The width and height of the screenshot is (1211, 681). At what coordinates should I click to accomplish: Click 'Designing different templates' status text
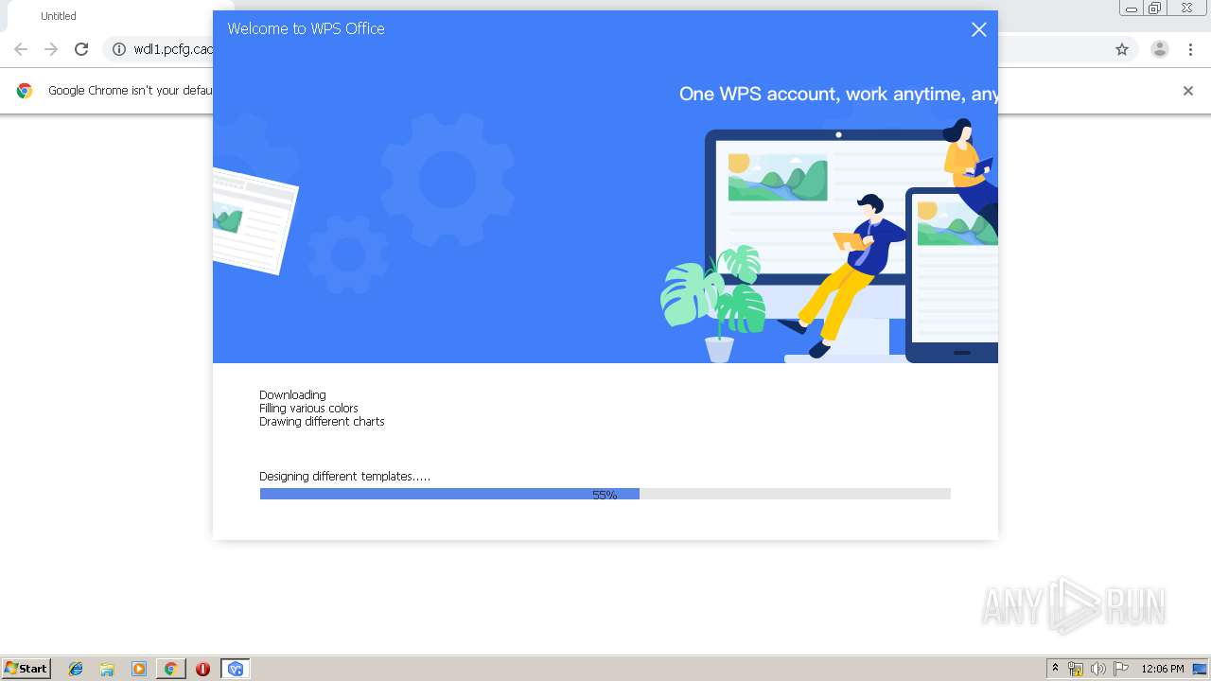(x=344, y=477)
